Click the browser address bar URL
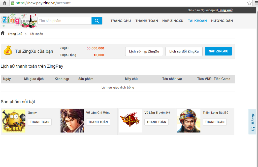 (43, 3)
